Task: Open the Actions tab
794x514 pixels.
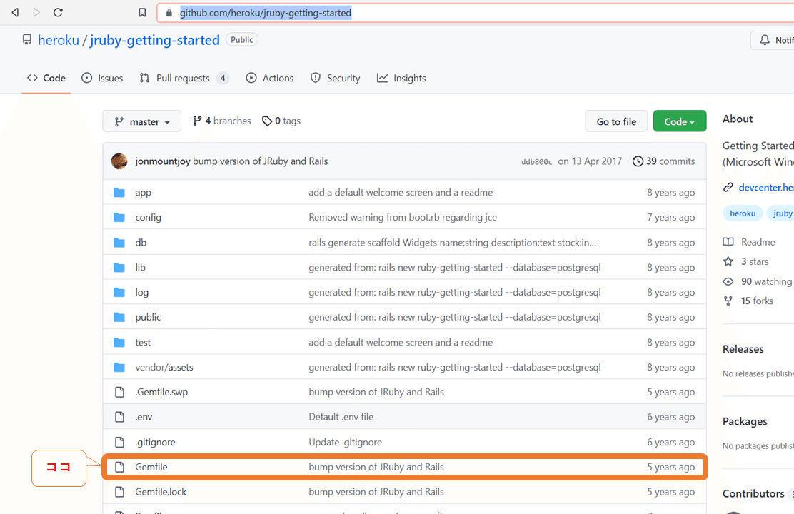Action: 270,78
